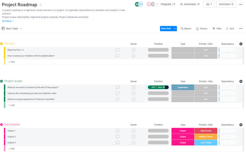Open the table view three-dot menu beside Sort

(241, 29)
